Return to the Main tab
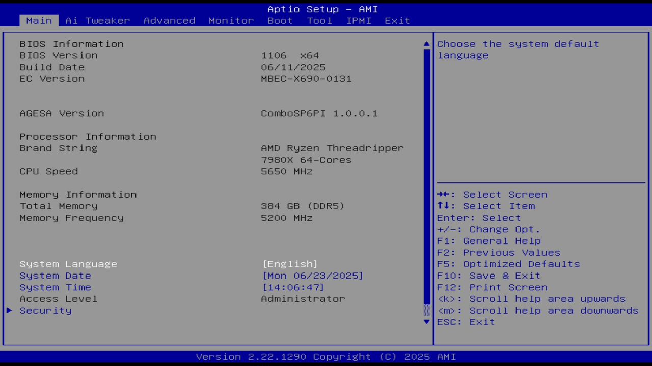Image resolution: width=652 pixels, height=366 pixels. click(39, 20)
